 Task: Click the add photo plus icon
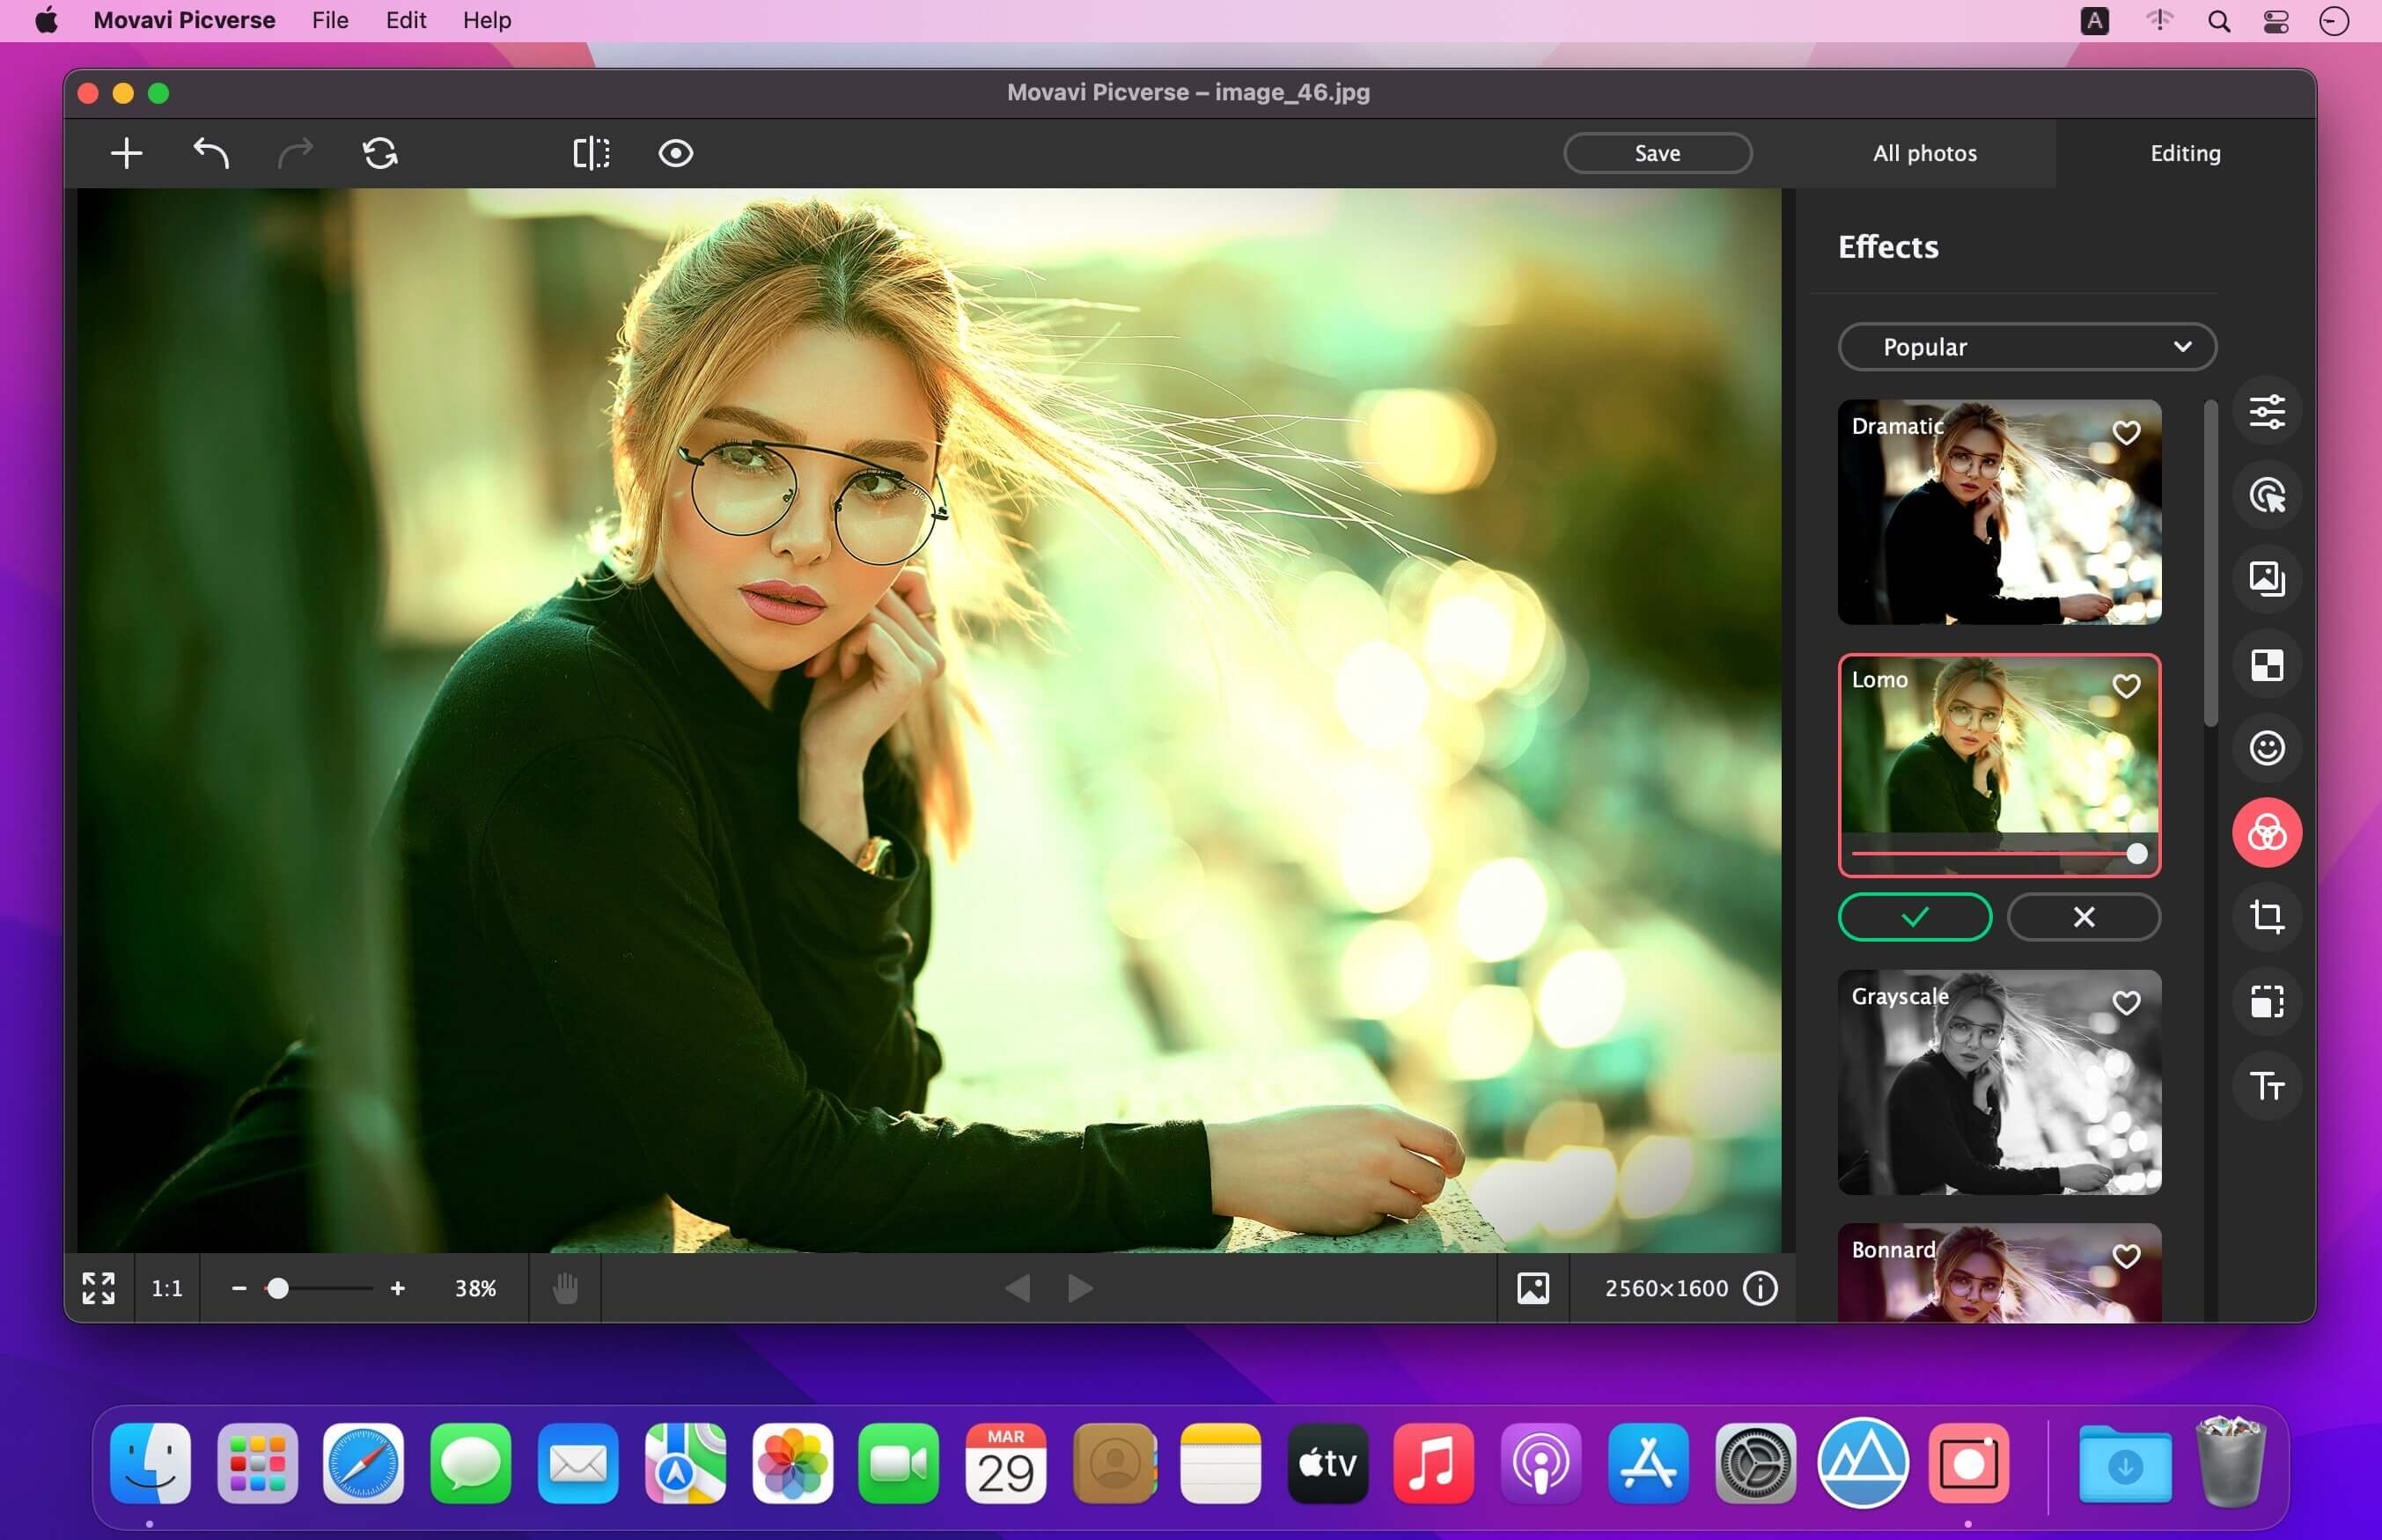point(126,154)
